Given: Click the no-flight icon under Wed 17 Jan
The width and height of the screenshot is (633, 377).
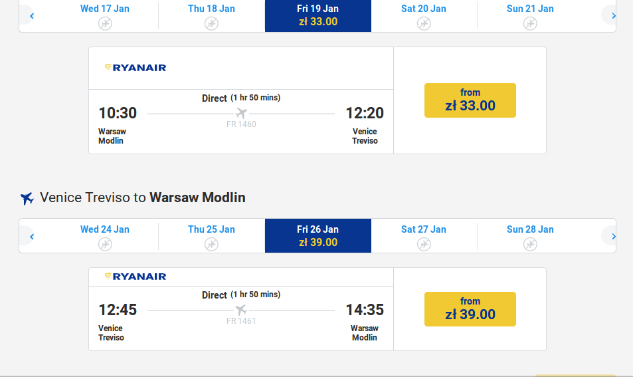Looking at the screenshot, I should [x=105, y=23].
